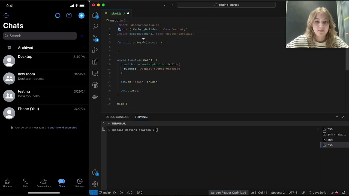This screenshot has width=349, height=196.
Task: Click the ports indicator in the status bar
Action: coord(139,192)
